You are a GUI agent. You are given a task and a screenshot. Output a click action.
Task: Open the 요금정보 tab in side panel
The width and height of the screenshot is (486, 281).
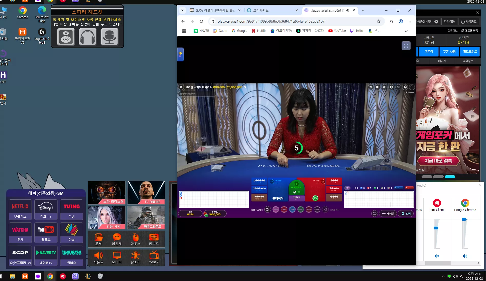468,61
